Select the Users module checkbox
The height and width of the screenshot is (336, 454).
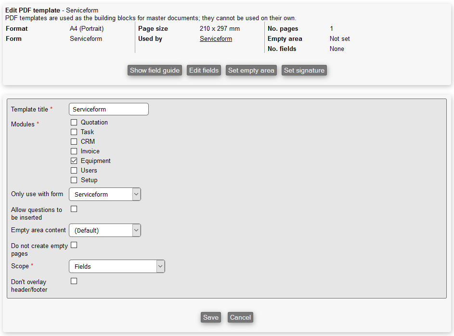pyautogui.click(x=74, y=170)
